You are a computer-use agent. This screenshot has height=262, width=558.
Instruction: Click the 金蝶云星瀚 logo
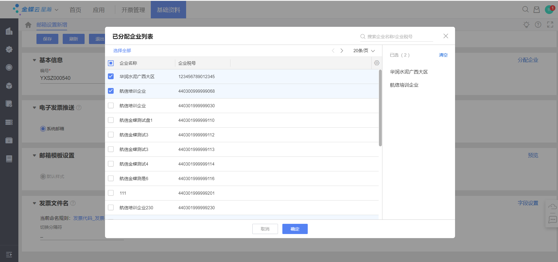[32, 9]
